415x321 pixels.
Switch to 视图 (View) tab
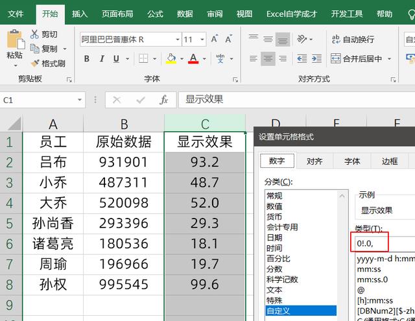[x=244, y=14]
